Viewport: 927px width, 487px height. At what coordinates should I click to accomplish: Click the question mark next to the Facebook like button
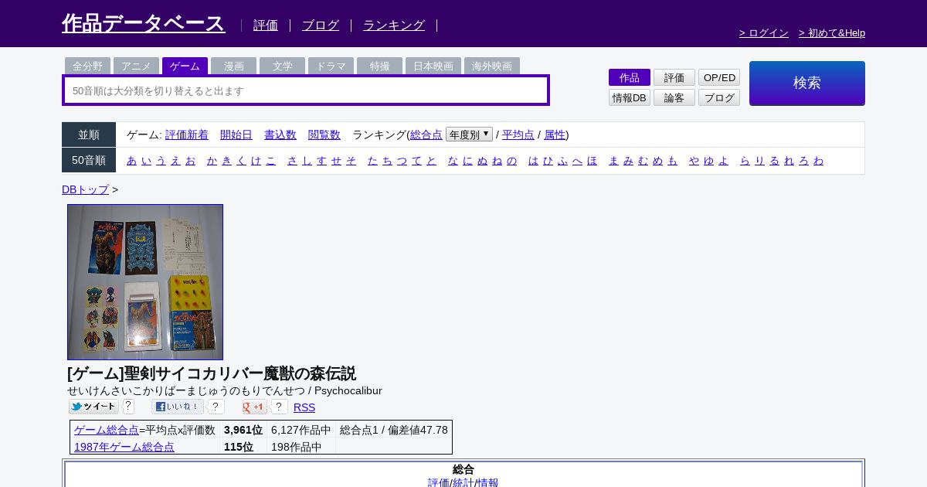point(216,407)
